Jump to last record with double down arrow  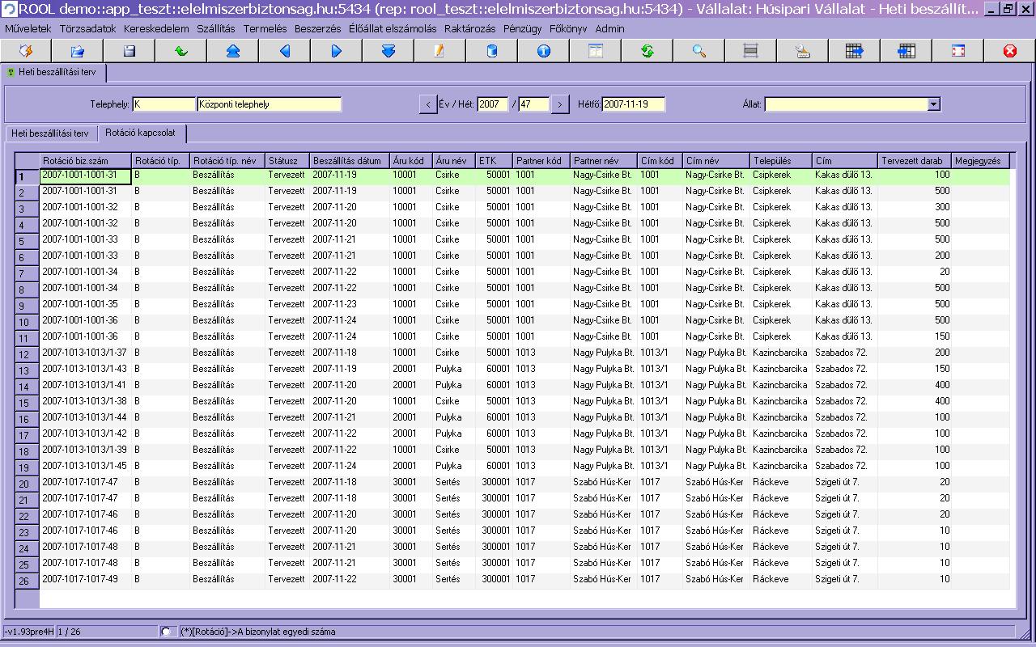(388, 51)
